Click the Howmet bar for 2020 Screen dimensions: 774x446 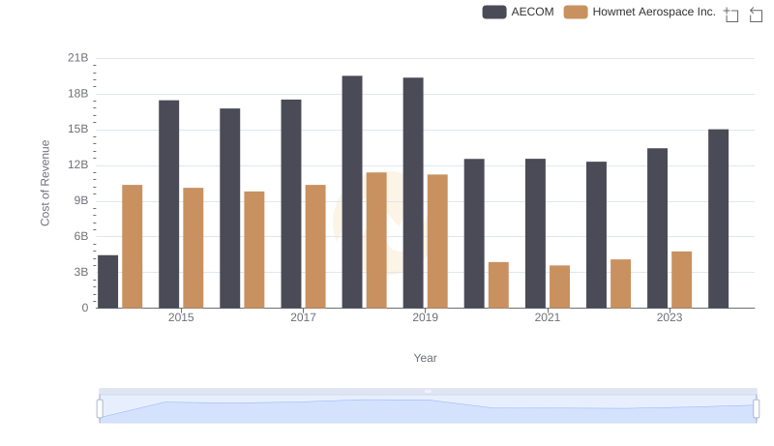click(x=498, y=285)
